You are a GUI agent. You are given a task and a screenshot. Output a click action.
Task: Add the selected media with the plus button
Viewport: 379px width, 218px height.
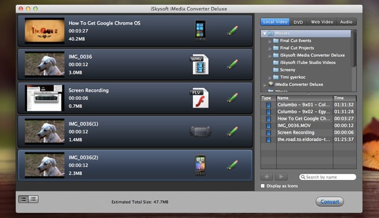point(267,177)
